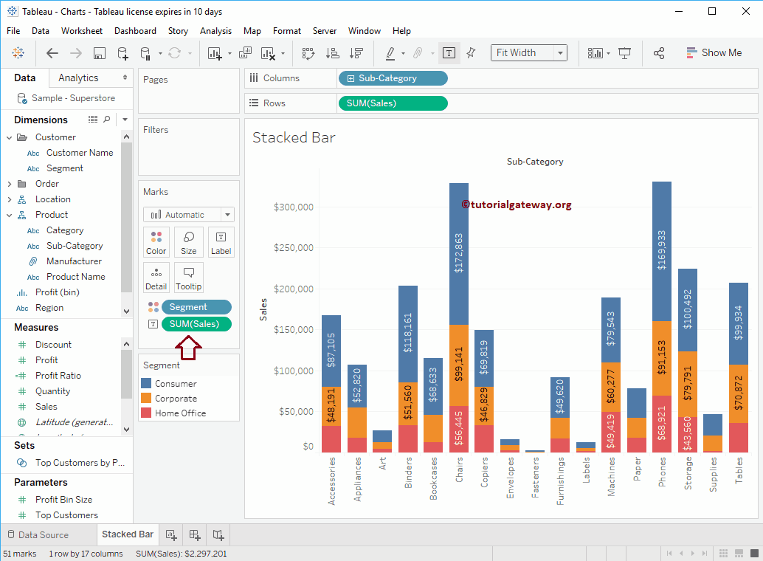
Task: Enter presentation mode from the toolbar
Action: point(625,52)
